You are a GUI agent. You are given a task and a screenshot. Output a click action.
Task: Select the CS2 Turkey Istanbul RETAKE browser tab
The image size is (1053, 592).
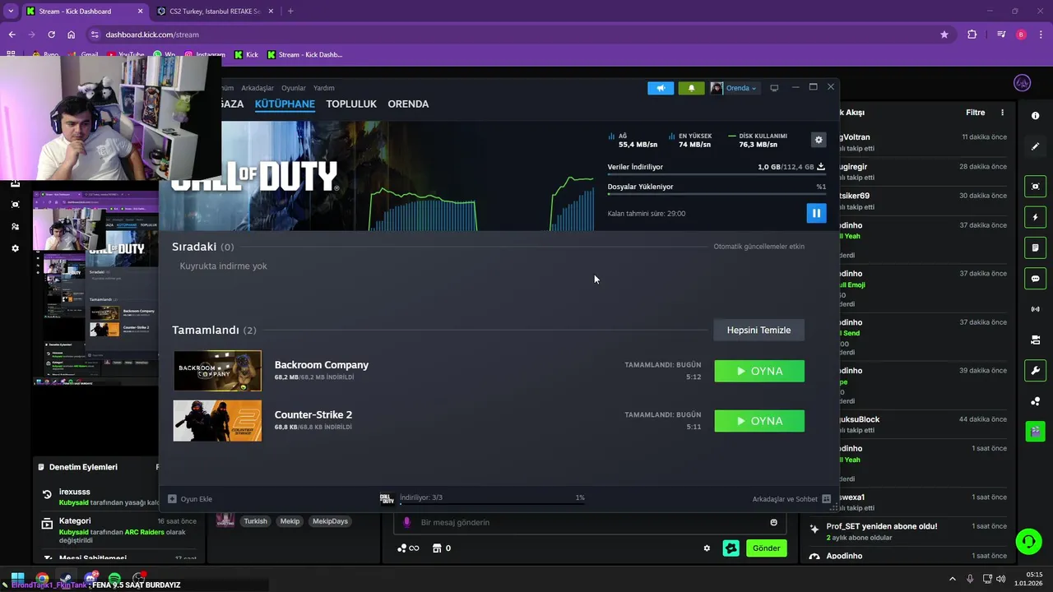[216, 12]
